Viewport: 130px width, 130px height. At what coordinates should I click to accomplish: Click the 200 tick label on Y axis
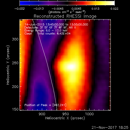(15, 87)
